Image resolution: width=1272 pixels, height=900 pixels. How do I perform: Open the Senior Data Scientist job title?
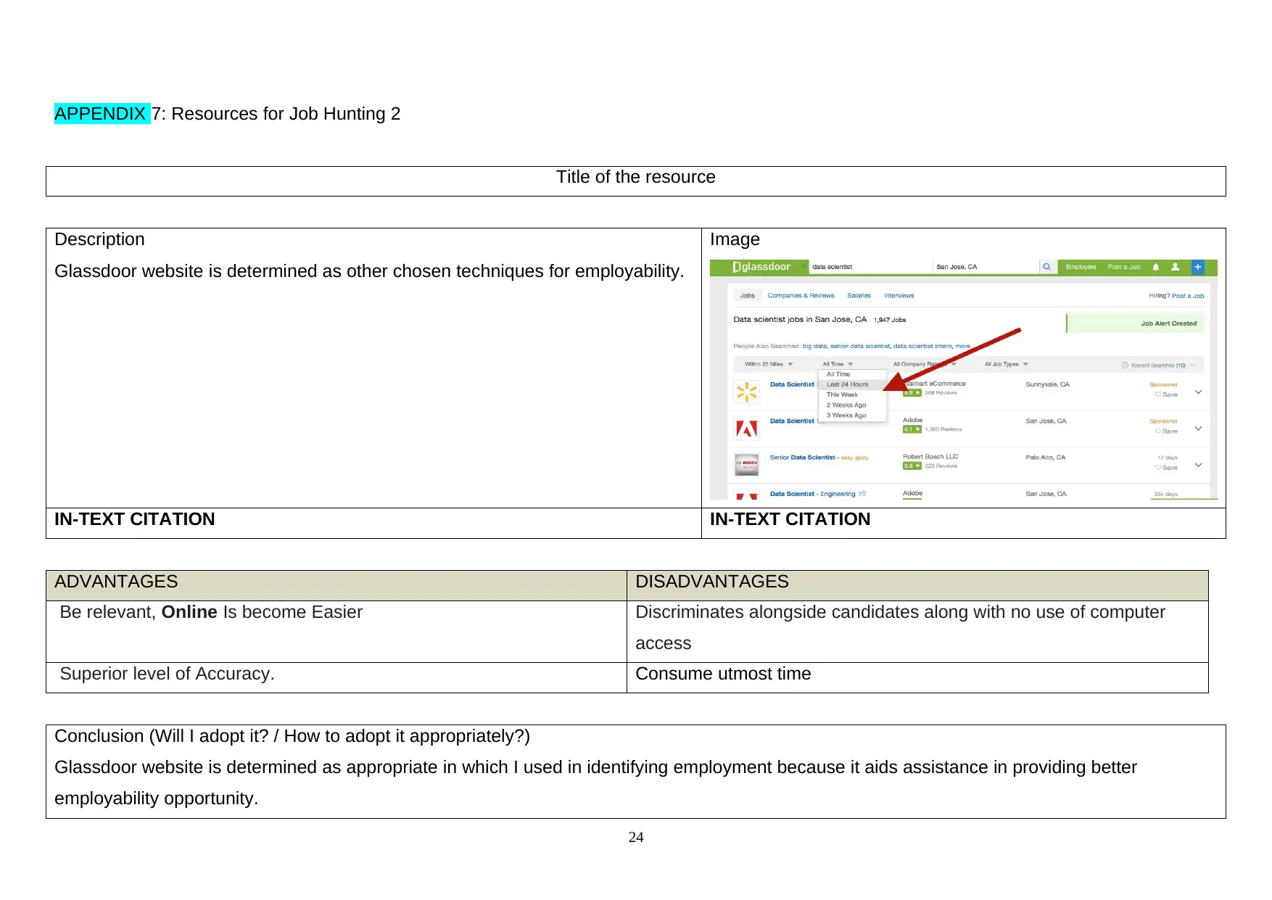pos(802,457)
